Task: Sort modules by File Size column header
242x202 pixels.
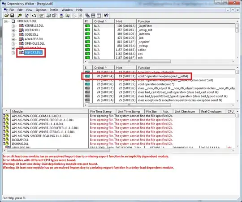Action: tap(153, 111)
